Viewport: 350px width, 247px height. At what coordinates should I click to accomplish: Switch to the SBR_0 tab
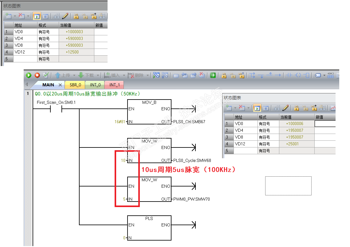[75, 85]
